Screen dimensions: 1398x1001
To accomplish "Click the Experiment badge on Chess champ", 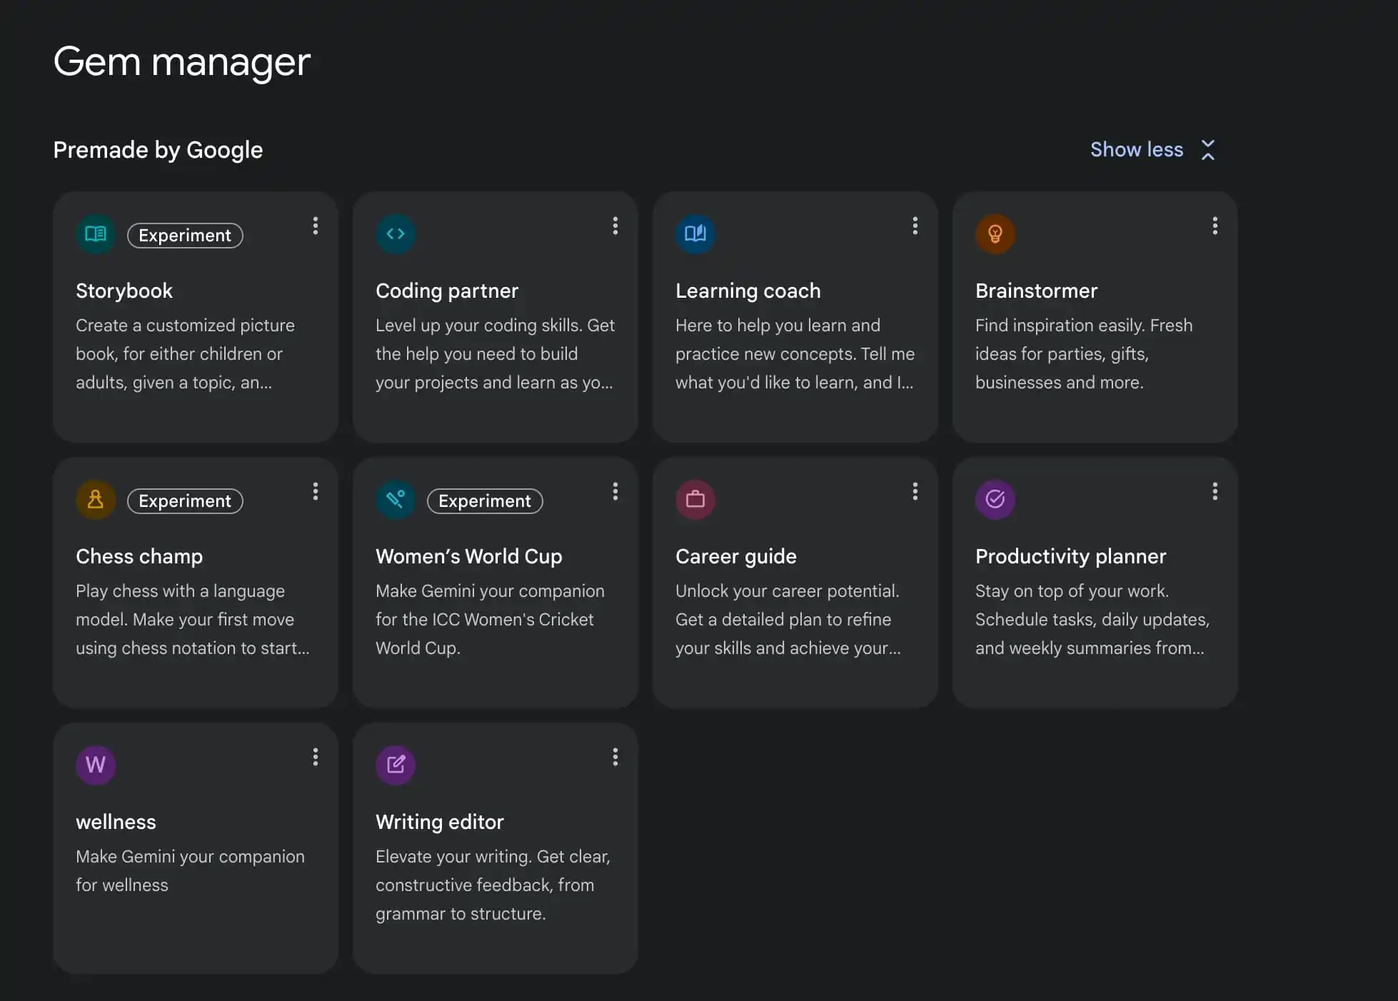I will tap(185, 501).
